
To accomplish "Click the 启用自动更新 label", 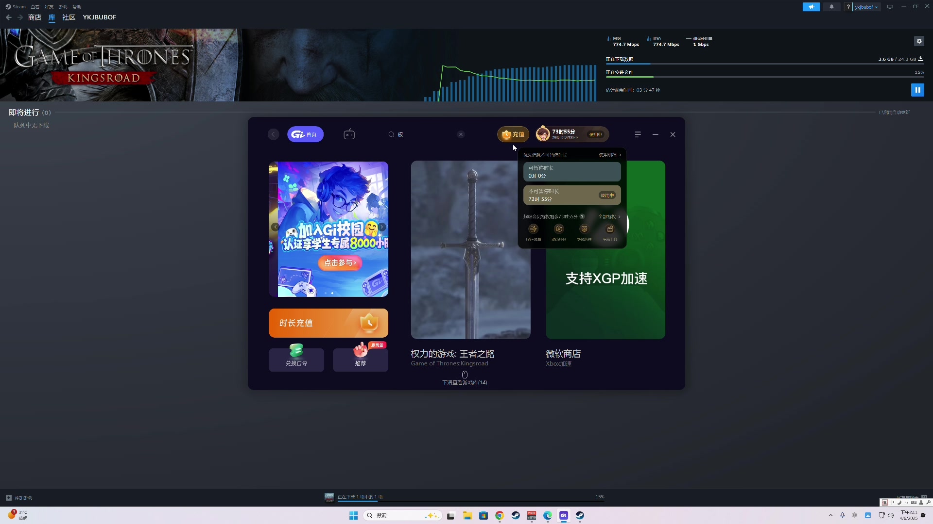I will point(896,112).
